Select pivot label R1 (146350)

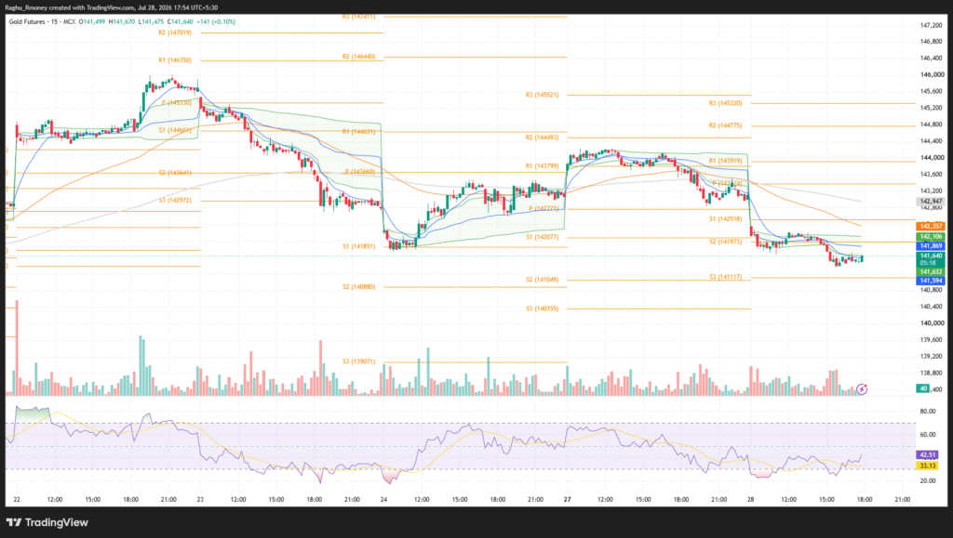175,60
